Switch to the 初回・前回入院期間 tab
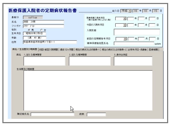This screenshot has width=170, height=125. (48, 49)
